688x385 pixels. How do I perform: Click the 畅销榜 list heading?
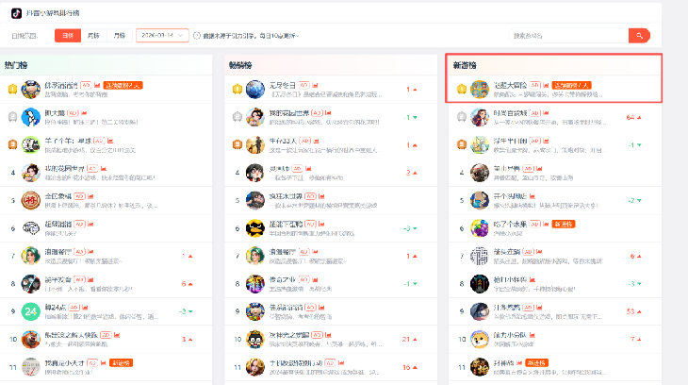[240, 65]
